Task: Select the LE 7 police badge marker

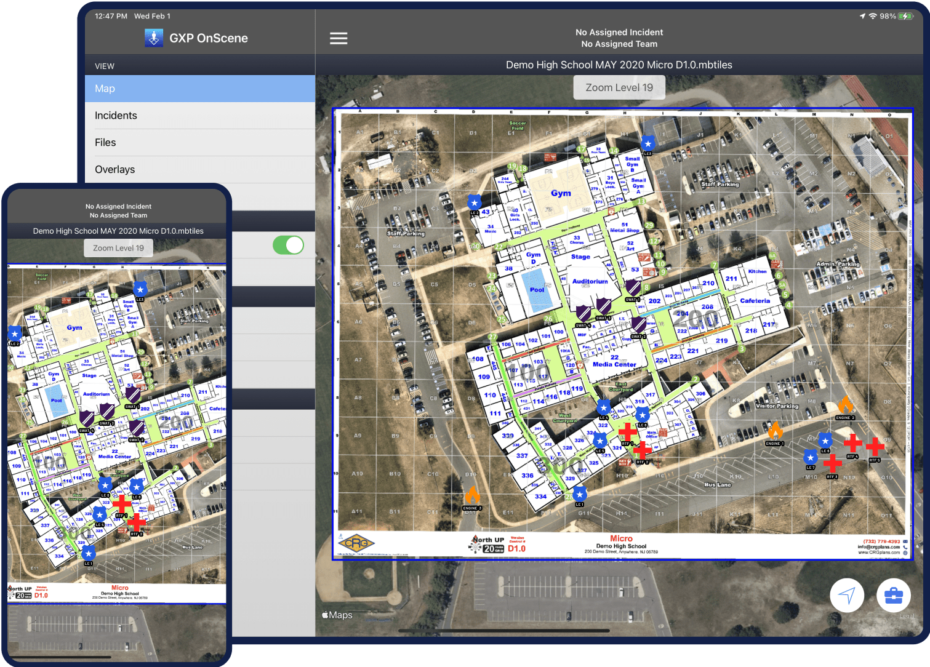Action: tap(811, 457)
